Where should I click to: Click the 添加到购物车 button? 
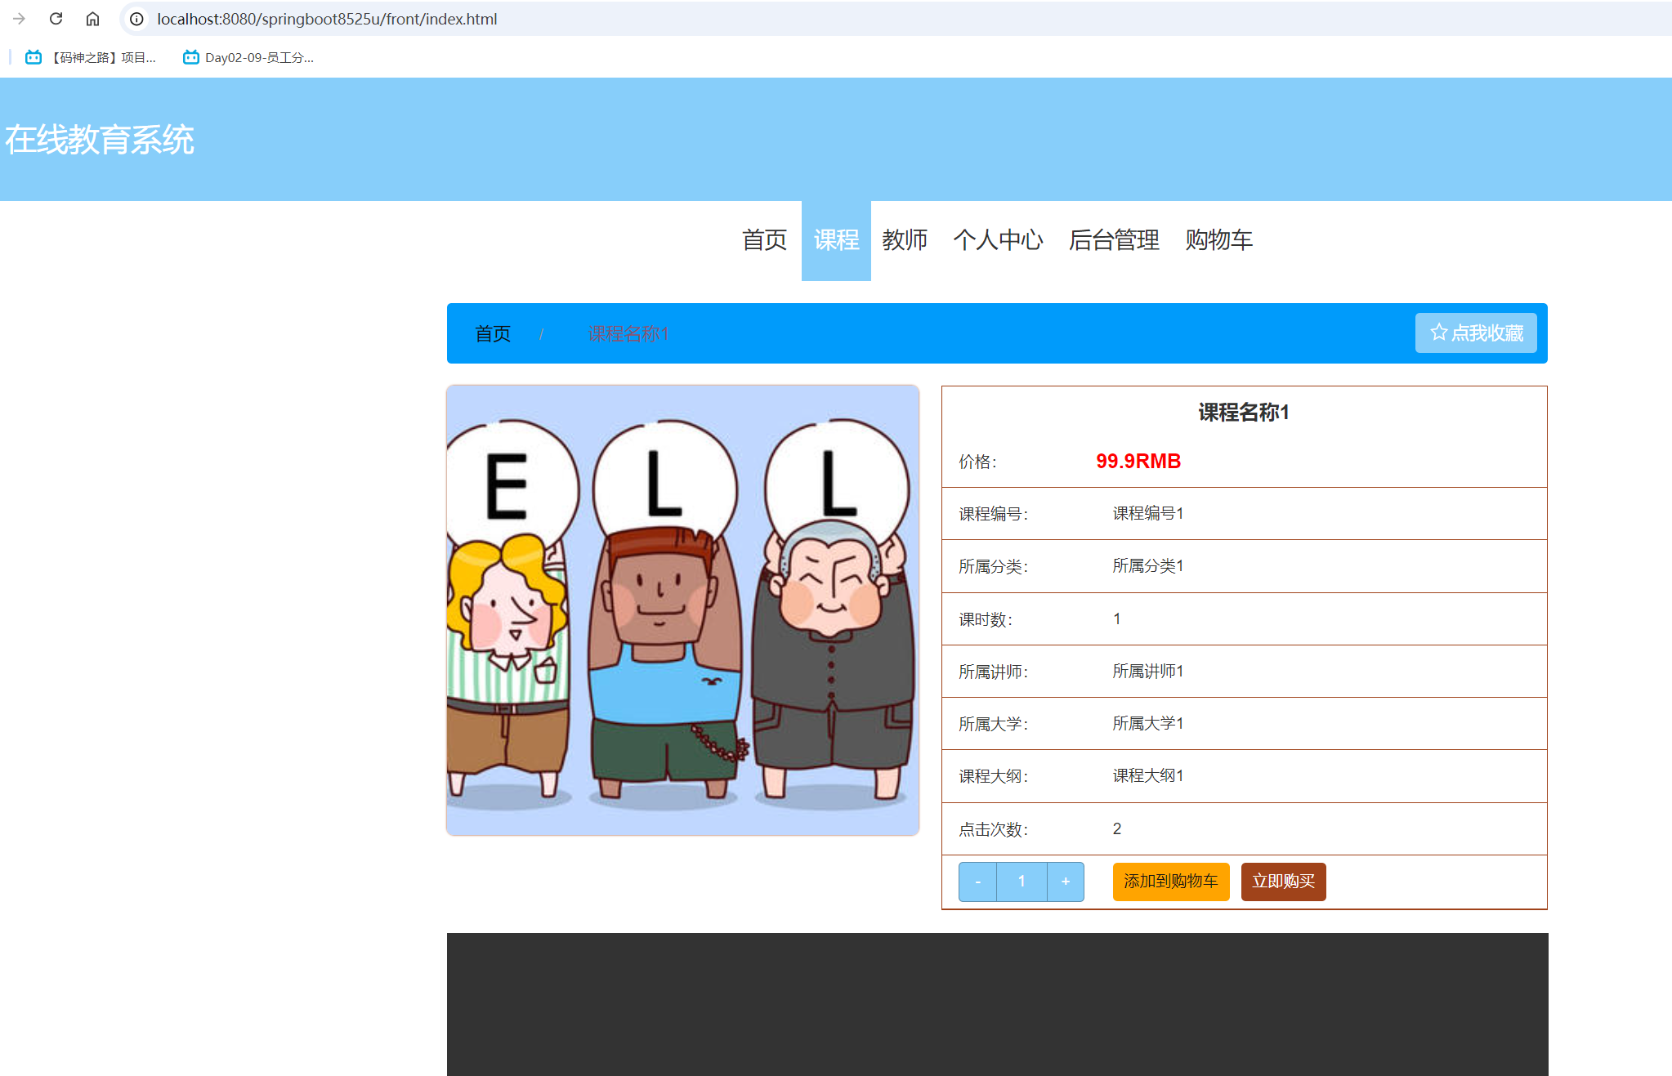(1170, 882)
